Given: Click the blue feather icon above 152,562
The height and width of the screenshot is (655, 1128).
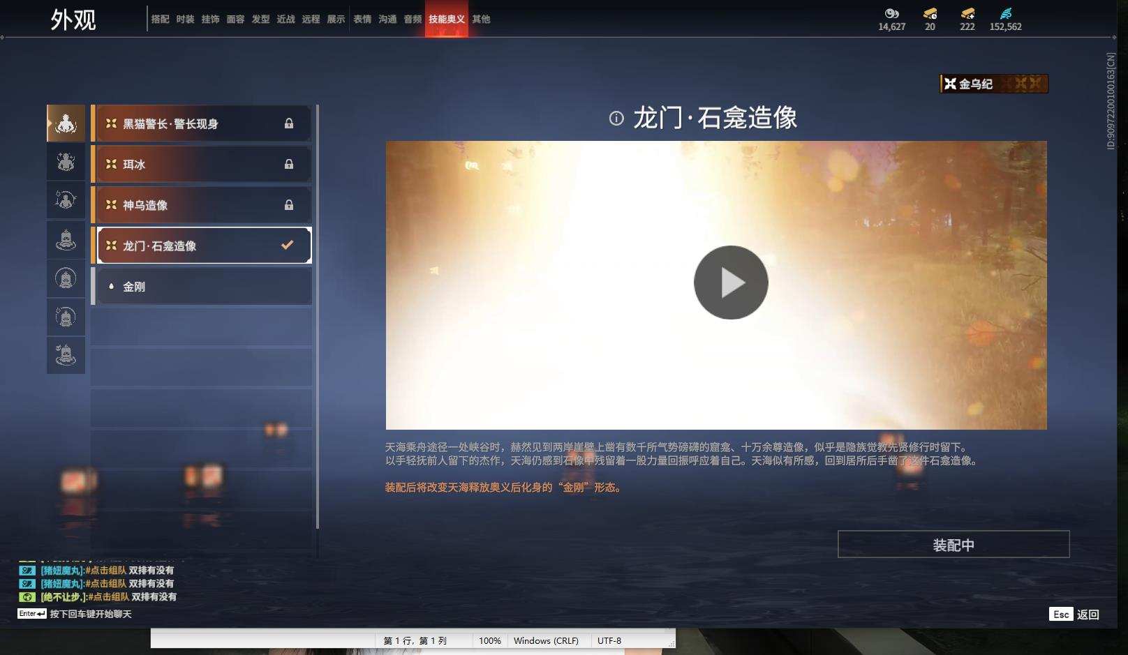Looking at the screenshot, I should click(x=1005, y=13).
